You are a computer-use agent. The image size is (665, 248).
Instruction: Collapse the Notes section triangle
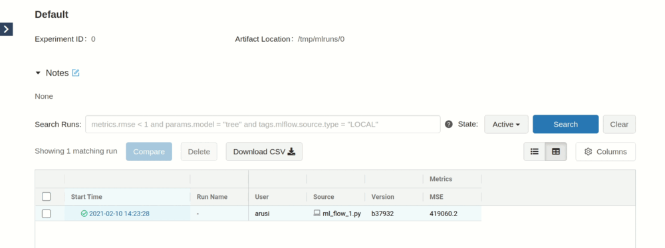point(38,73)
